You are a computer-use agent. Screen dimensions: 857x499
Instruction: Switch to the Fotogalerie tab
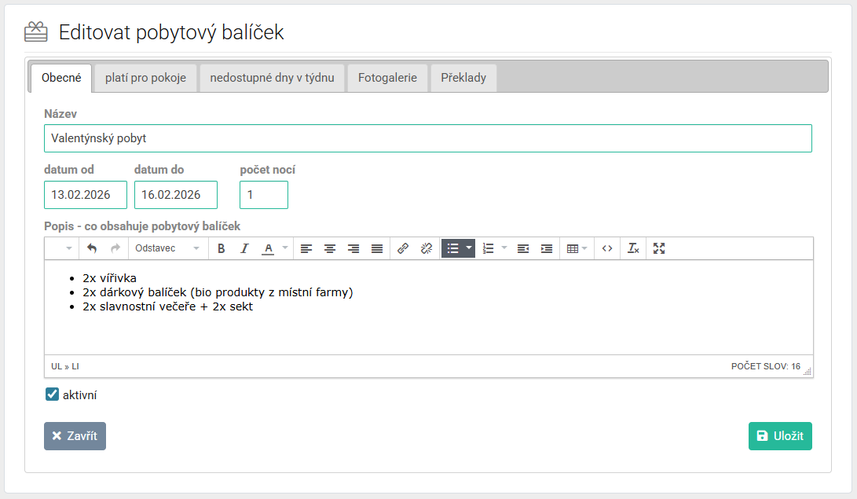pyautogui.click(x=387, y=78)
